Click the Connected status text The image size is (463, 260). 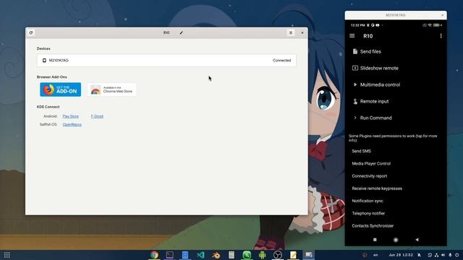(281, 61)
